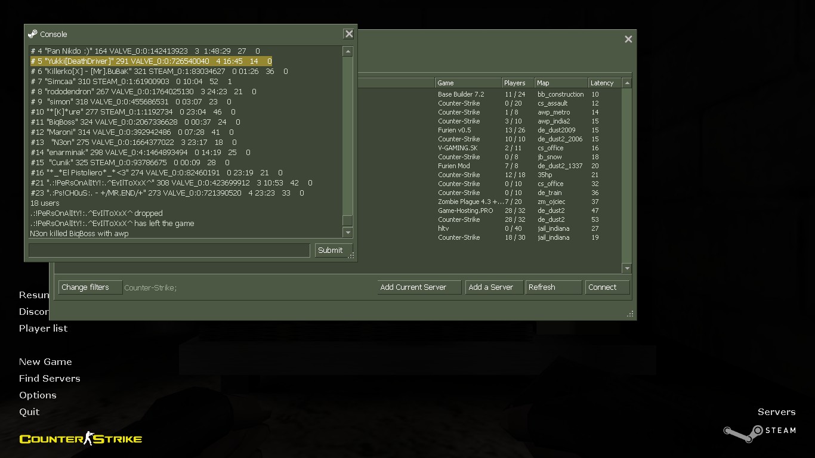Click Servers link at bottom right
Screen dimensions: 815x458
click(776, 412)
